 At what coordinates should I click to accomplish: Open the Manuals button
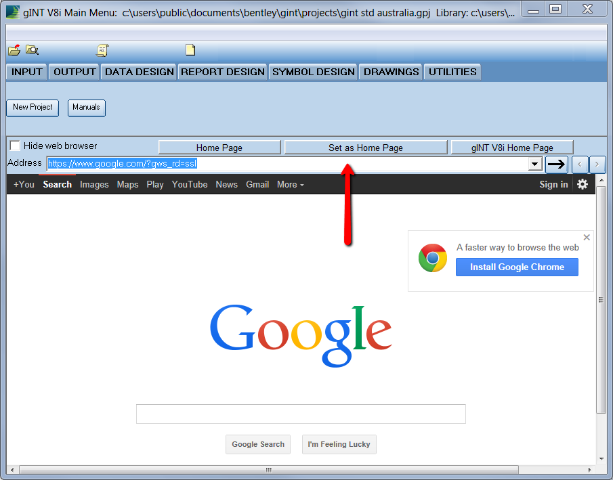[87, 108]
